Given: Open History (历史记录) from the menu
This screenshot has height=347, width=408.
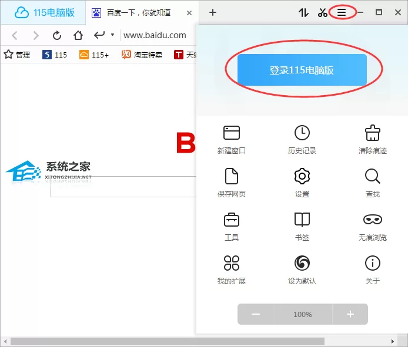Looking at the screenshot, I should pos(302,140).
